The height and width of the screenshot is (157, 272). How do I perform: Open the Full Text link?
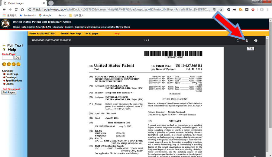(x=15, y=45)
